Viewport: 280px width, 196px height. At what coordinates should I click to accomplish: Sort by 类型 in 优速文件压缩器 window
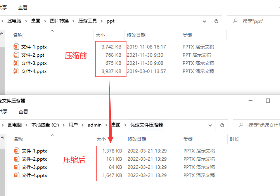[x=188, y=139]
